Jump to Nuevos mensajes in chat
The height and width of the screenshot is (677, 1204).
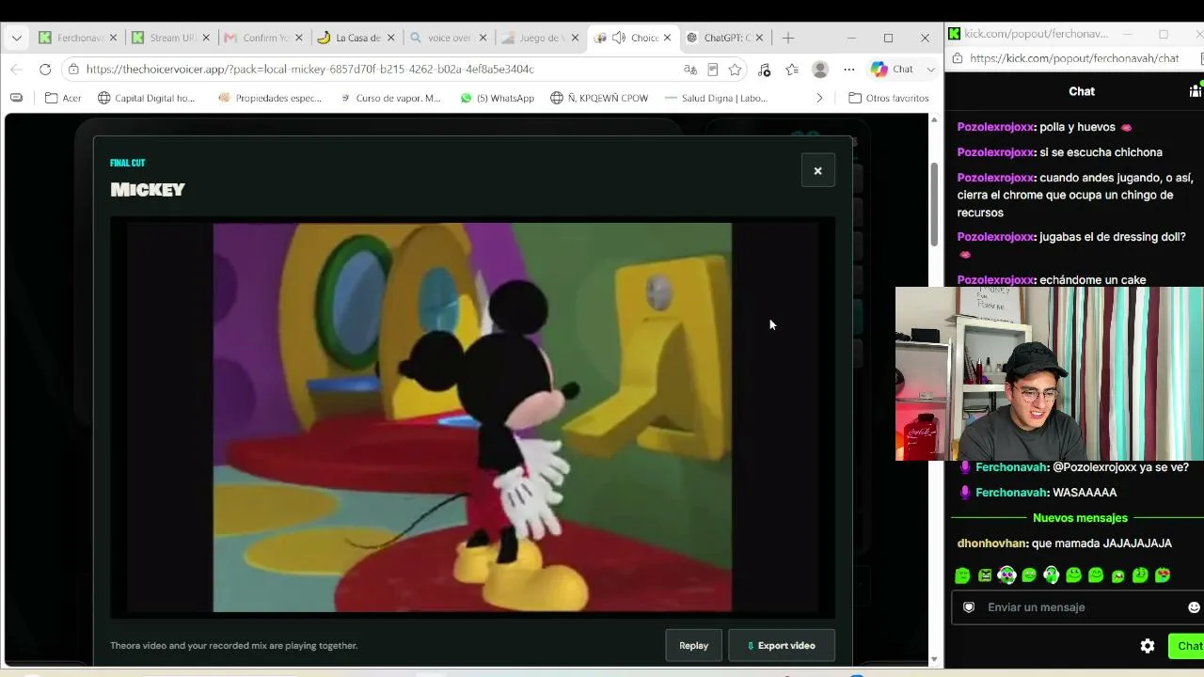[x=1080, y=518]
